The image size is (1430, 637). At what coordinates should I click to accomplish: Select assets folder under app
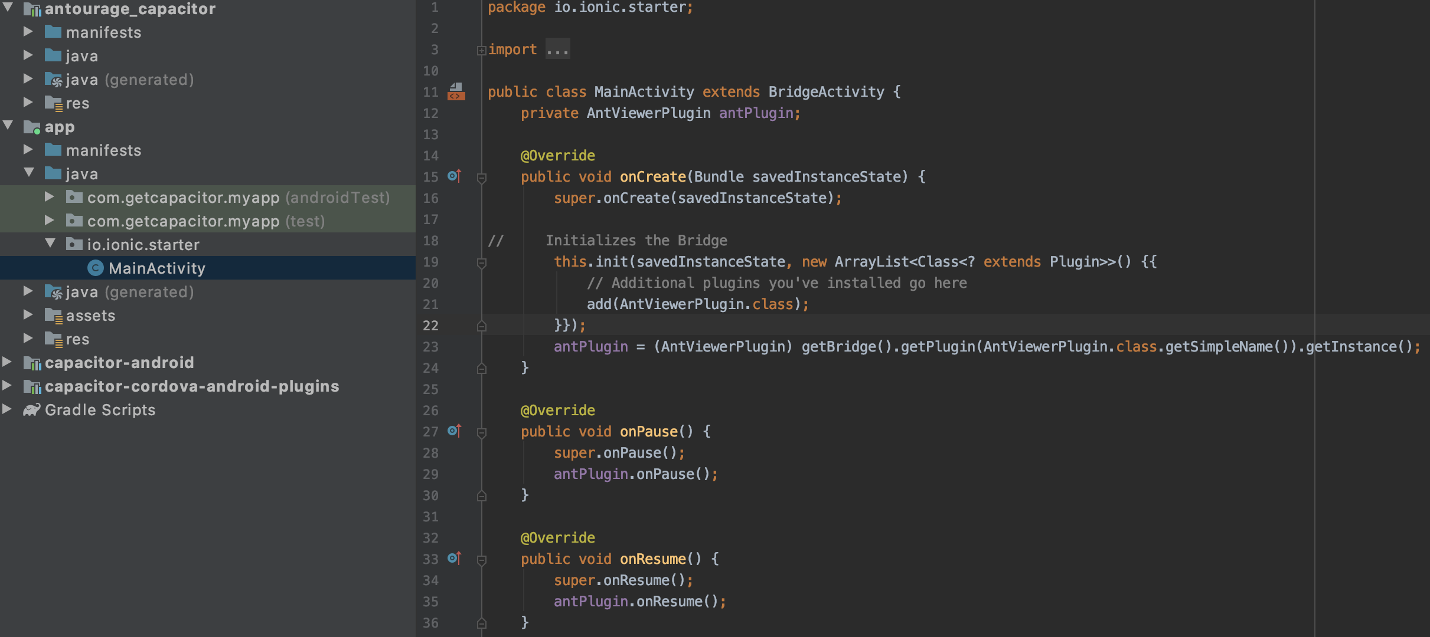[x=90, y=316]
